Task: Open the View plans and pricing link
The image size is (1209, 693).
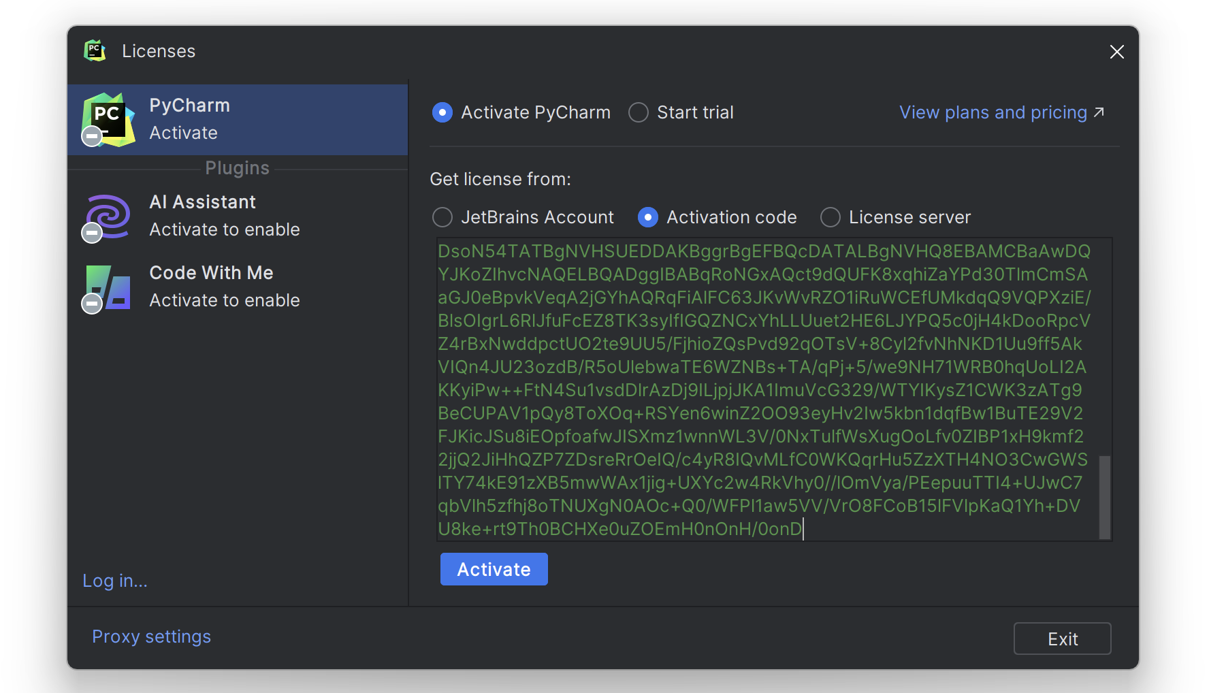Action: pos(993,112)
